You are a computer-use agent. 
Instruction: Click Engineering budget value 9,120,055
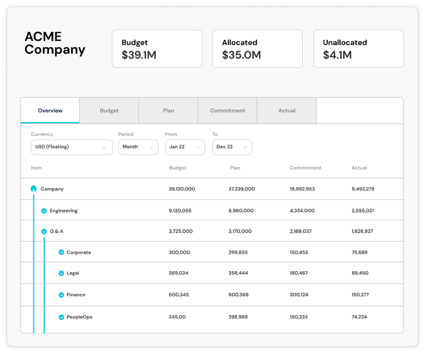pos(180,211)
